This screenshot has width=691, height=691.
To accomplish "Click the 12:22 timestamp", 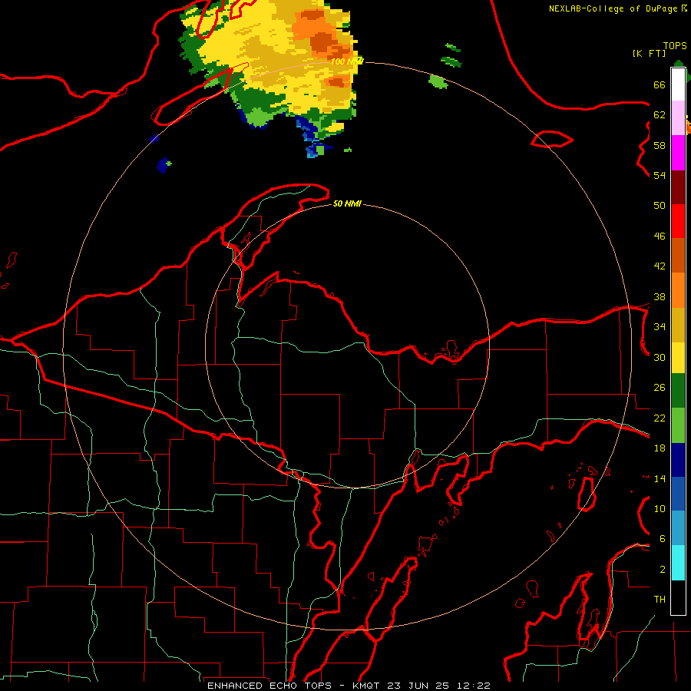I will [x=473, y=686].
